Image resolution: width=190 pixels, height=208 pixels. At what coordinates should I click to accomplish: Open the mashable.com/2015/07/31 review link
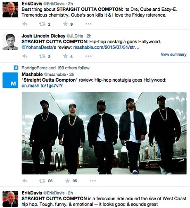tap(106, 47)
